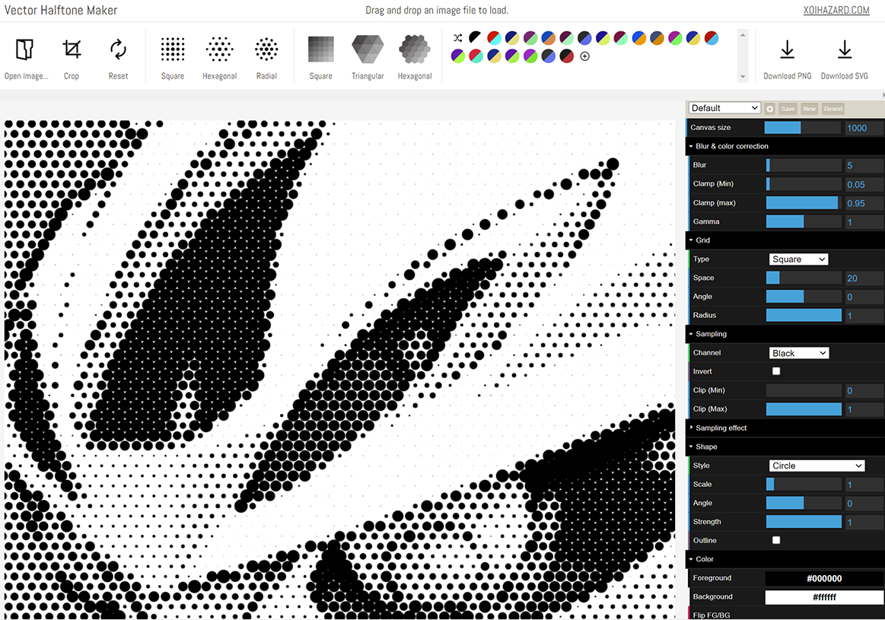Choose the Radial dot grid preset
The width and height of the screenshot is (885, 620).
pyautogui.click(x=266, y=58)
